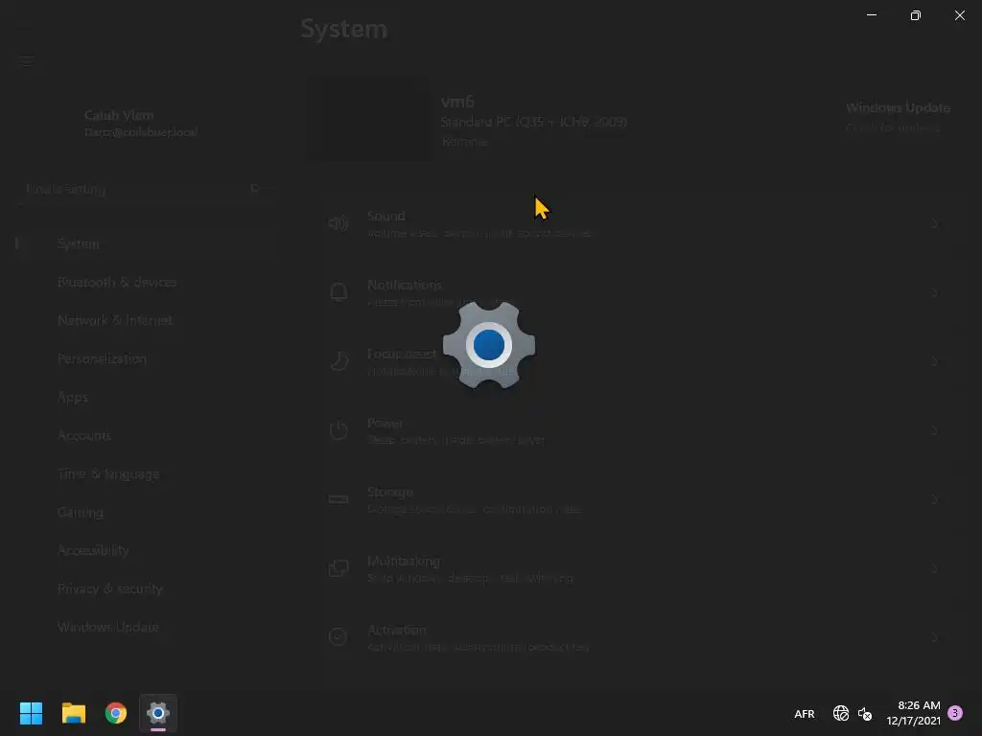
Task: Select Gaming in the sidebar
Action: point(146,512)
